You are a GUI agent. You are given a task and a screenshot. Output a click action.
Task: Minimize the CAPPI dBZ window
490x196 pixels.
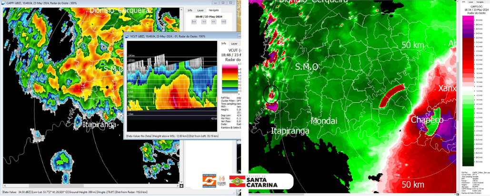click(214, 2)
